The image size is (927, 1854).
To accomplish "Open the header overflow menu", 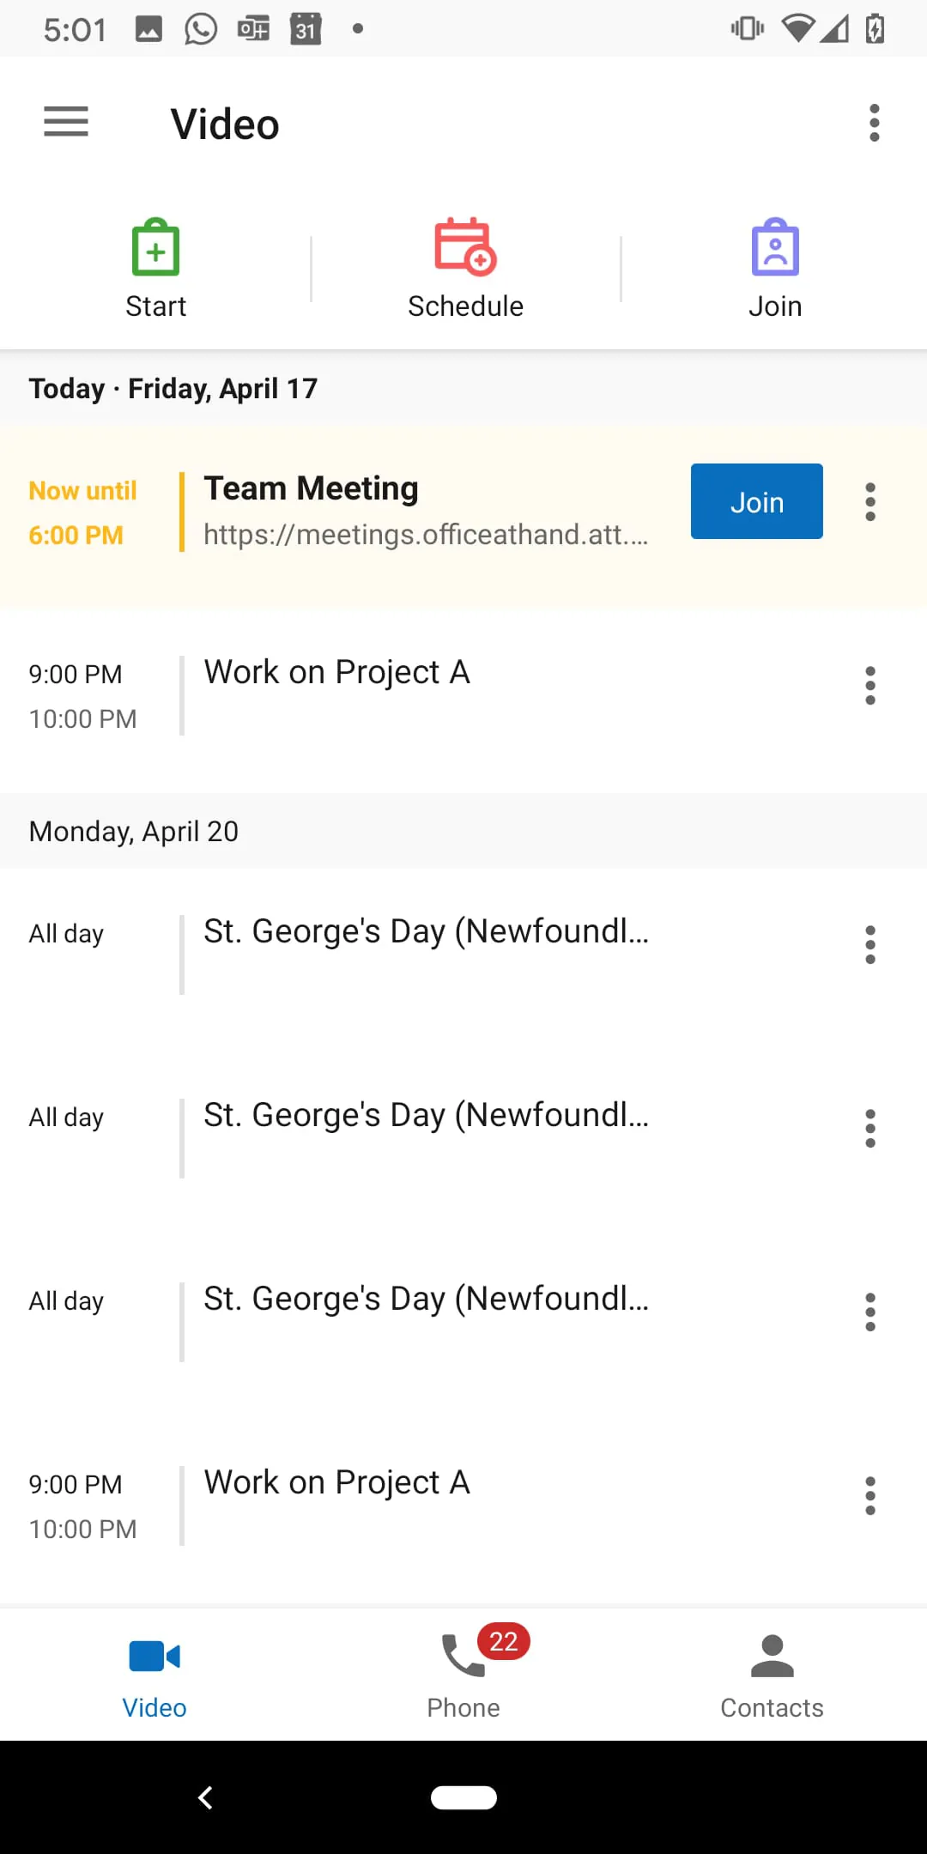I will click(x=874, y=124).
